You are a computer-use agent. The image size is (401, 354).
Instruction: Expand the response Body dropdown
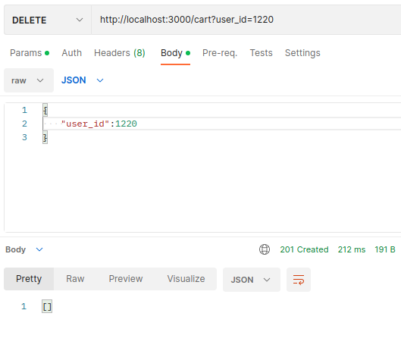point(24,249)
